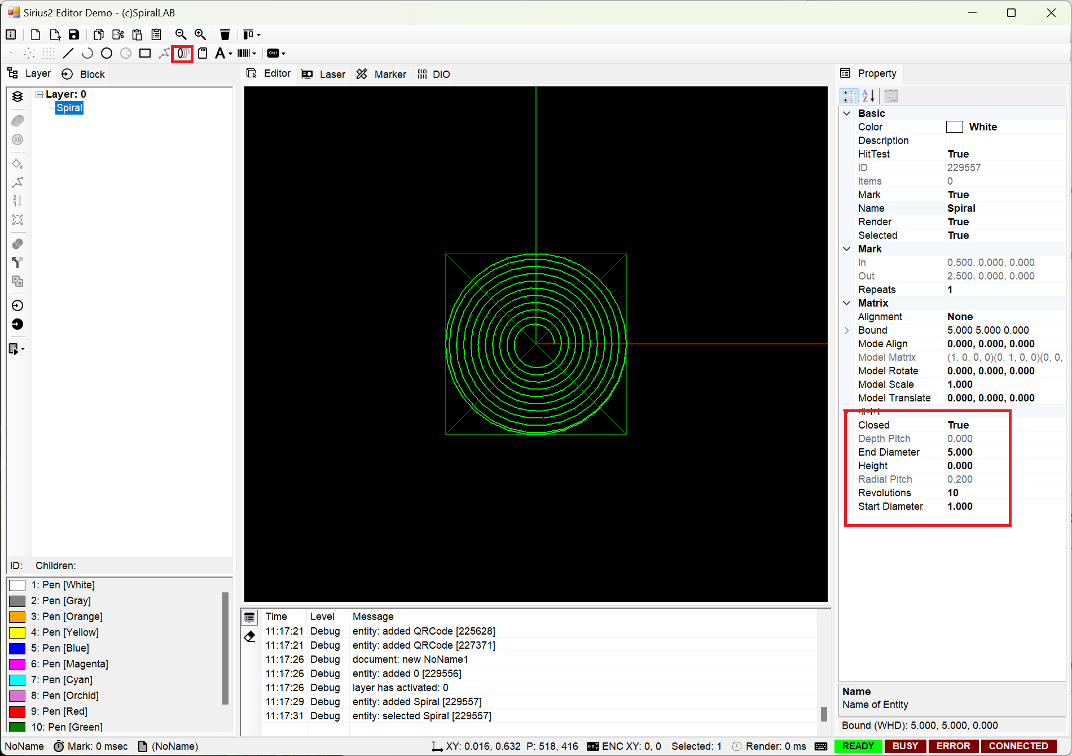
Task: Select the scattered points tool
Action: point(29,53)
